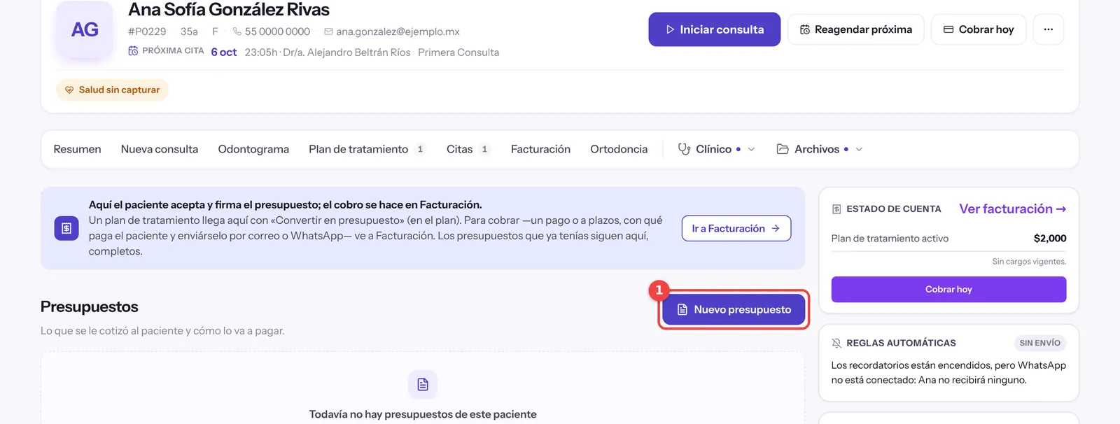Click the Reagendar próxima button
Screen dimensions: 1120x424
click(856, 29)
